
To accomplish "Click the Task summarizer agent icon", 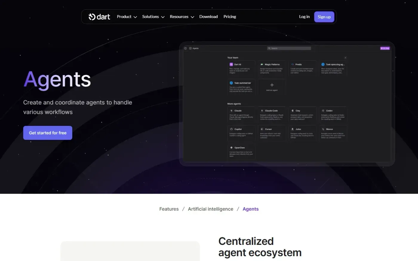I will coord(231,83).
